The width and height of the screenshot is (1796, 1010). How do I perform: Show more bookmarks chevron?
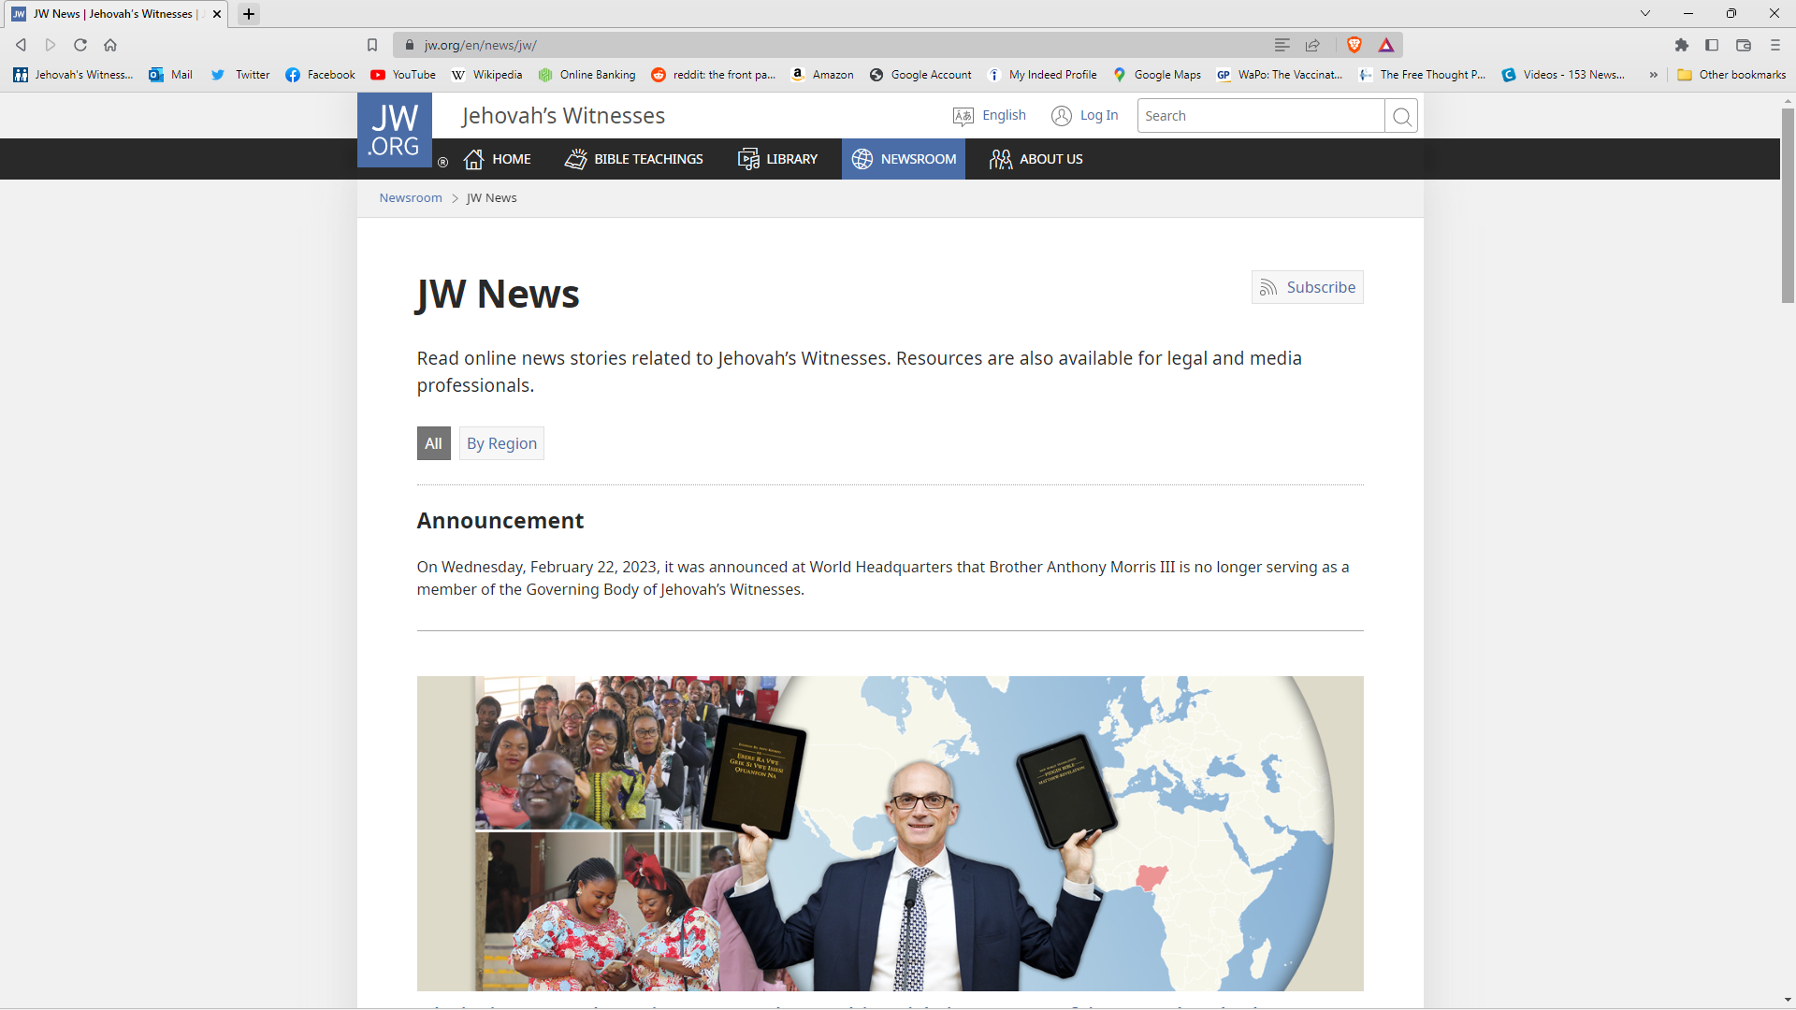point(1654,75)
